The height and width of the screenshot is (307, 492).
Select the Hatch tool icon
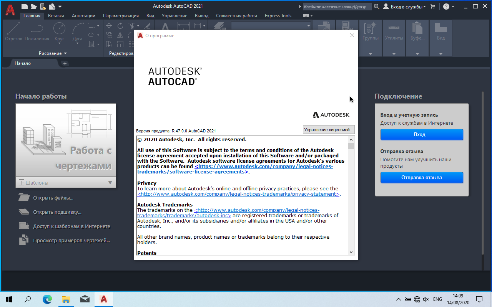coord(91,44)
